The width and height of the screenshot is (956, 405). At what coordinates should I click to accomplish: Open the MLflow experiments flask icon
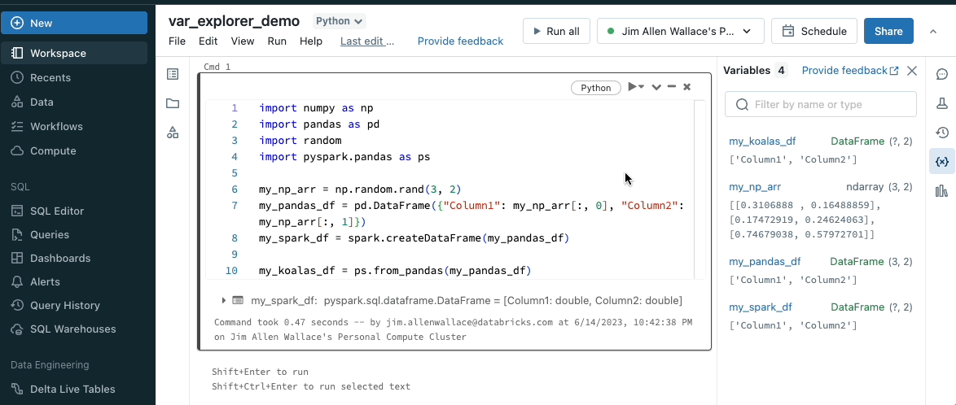942,103
